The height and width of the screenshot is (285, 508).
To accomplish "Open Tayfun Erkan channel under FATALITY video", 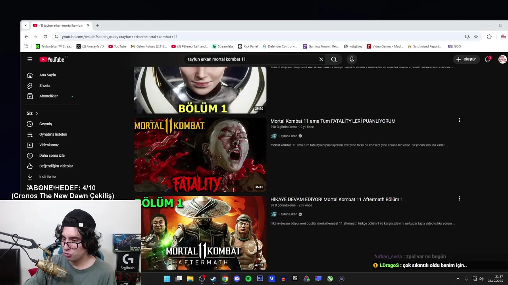I will click(288, 136).
